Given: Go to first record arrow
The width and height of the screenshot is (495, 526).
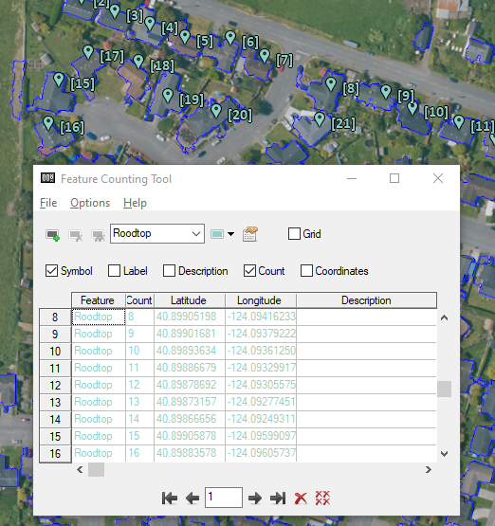Looking at the screenshot, I should click(x=170, y=499).
